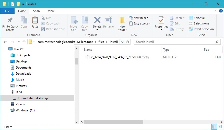Open Downloads in navigation pane
Viewport: 224px width, 130px height.
point(21,74)
